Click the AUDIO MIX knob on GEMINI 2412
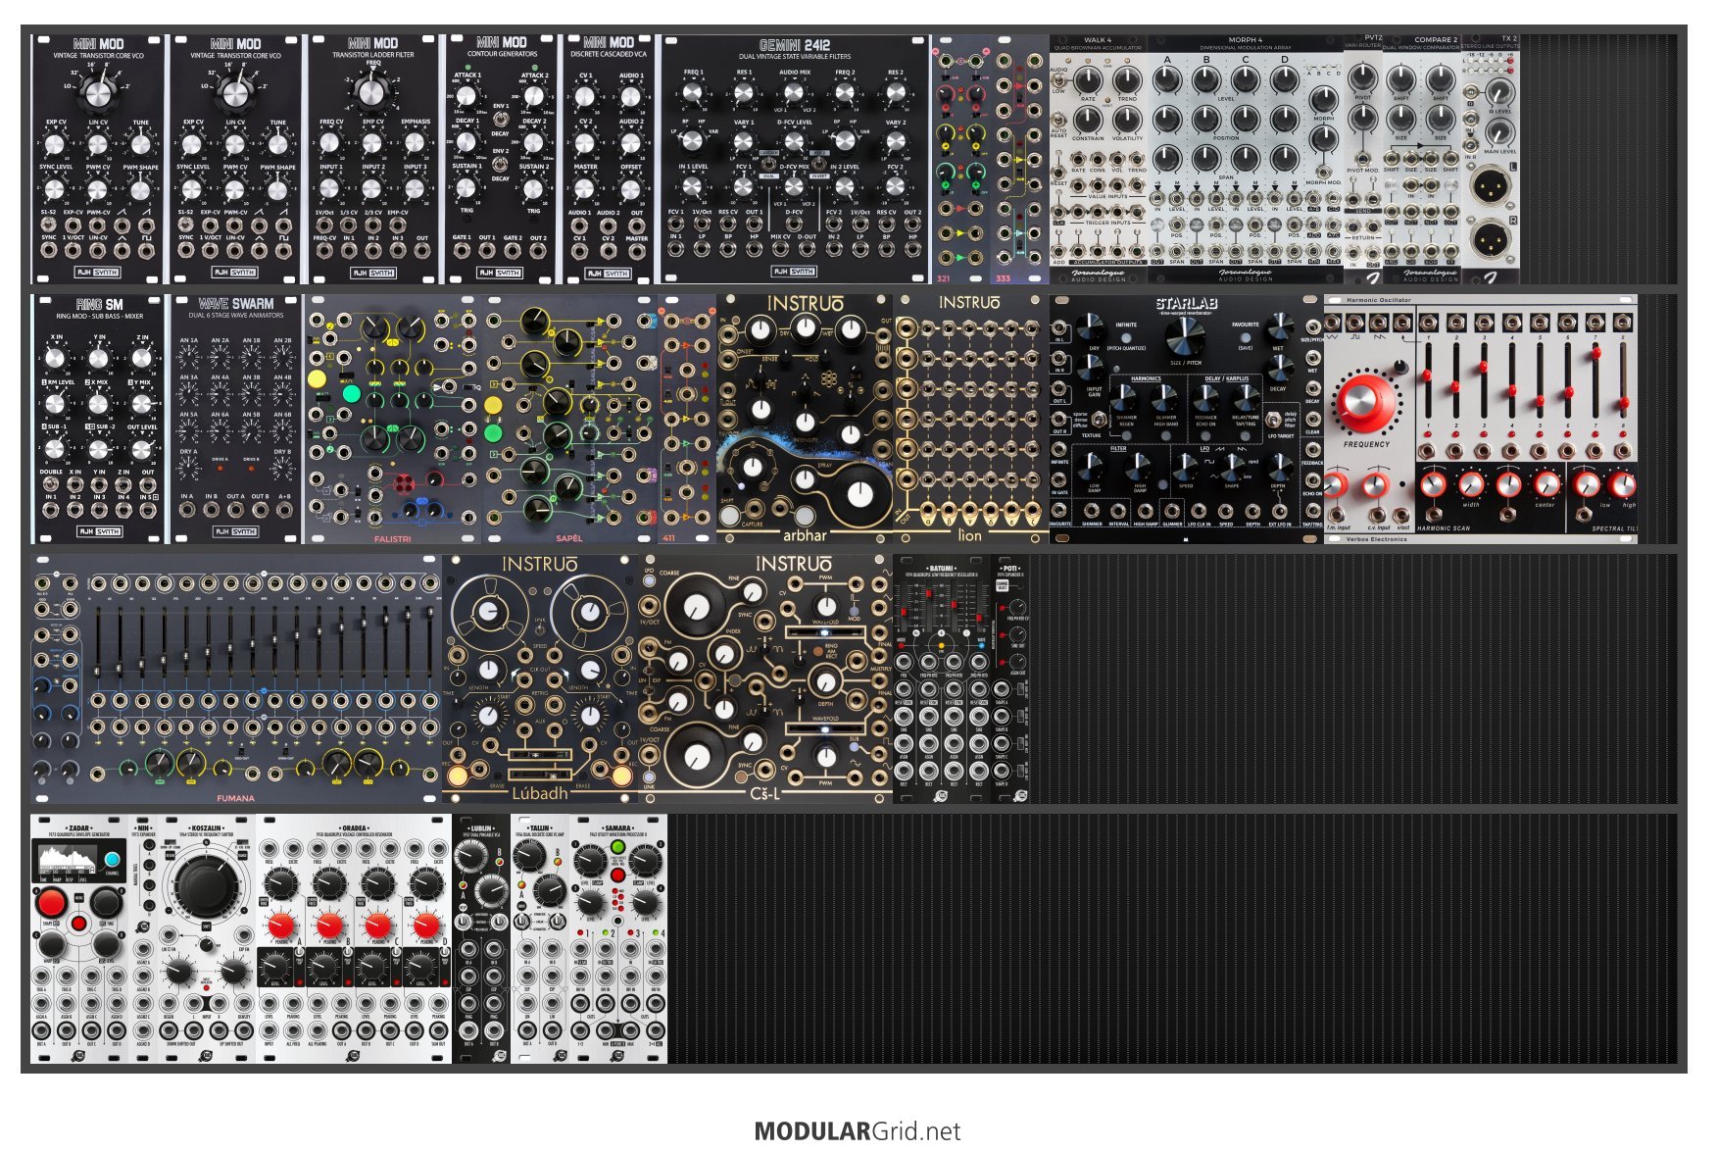The height and width of the screenshot is (1152, 1717). [795, 93]
